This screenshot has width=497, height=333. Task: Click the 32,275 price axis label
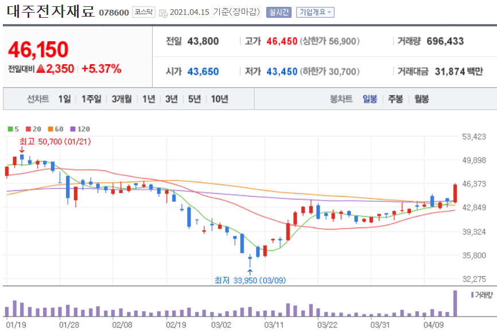click(474, 279)
